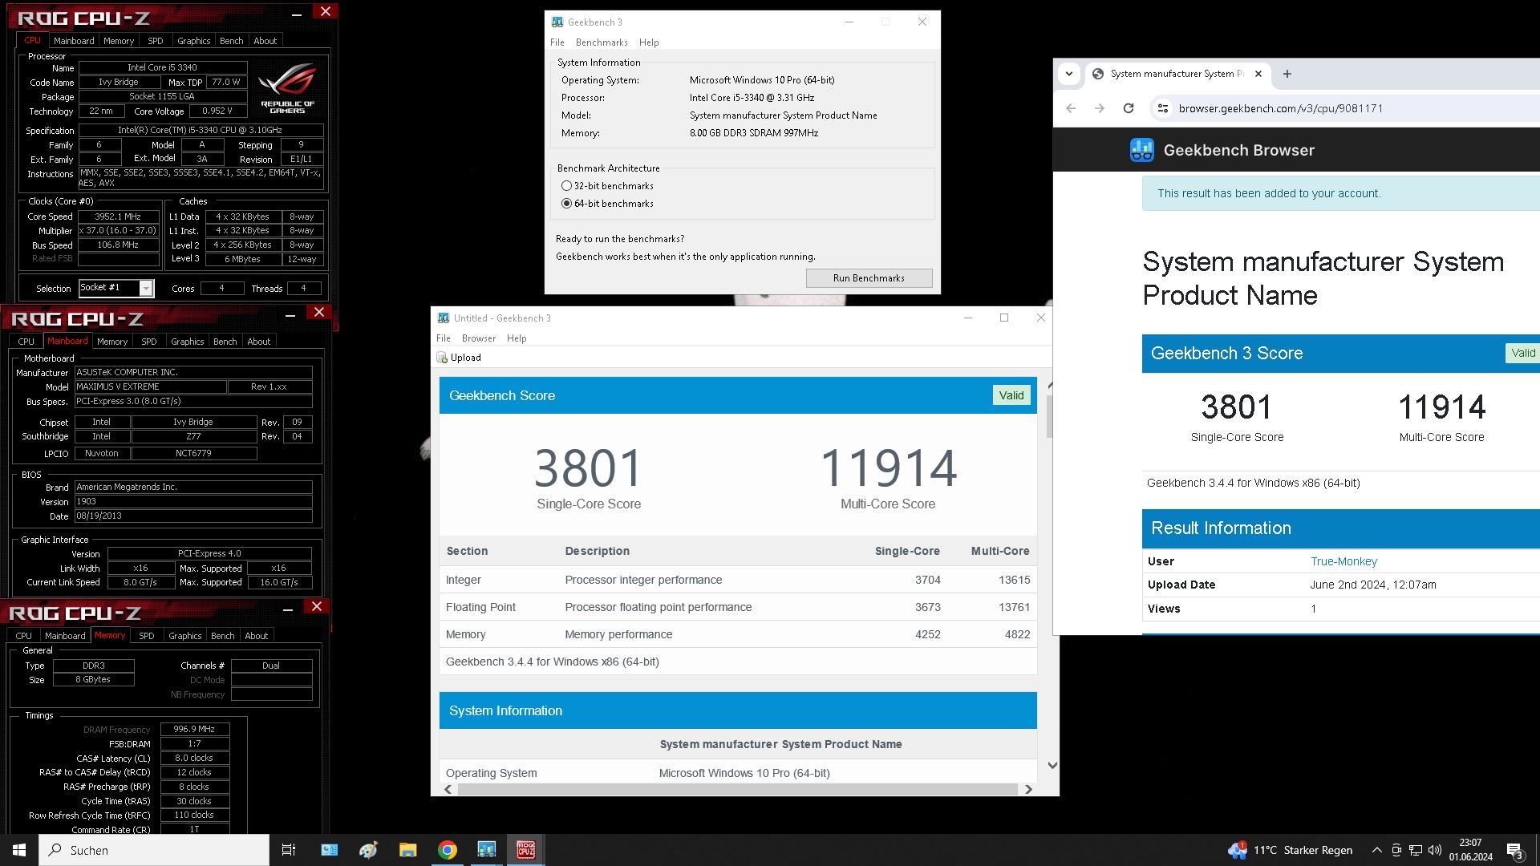Switch to Memory tab in top CPU-Z window
The height and width of the screenshot is (866, 1540).
click(119, 41)
